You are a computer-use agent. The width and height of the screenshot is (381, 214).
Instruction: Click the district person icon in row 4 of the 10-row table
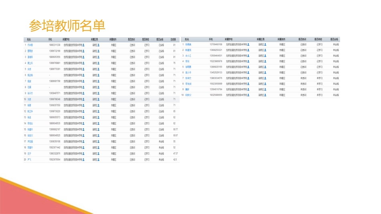[265, 61]
